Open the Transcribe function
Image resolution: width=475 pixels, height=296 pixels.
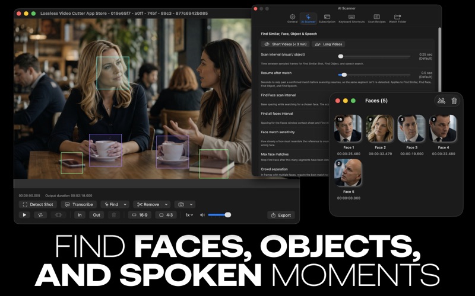pos(79,204)
